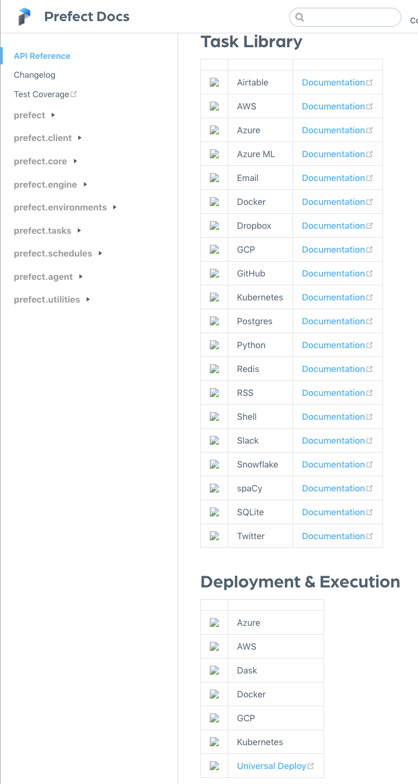418x784 pixels.
Task: Click the Prefect logo in the header
Action: click(x=23, y=16)
